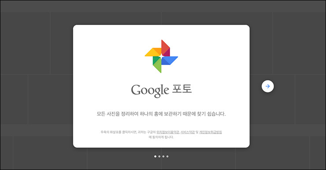The height and width of the screenshot is (170, 326).
Task: Open the 개인정보취급방침 link
Action: 211,132
